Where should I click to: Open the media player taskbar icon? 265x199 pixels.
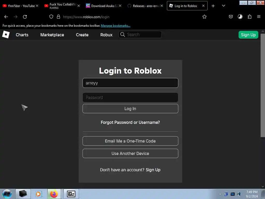[x=38, y=194]
